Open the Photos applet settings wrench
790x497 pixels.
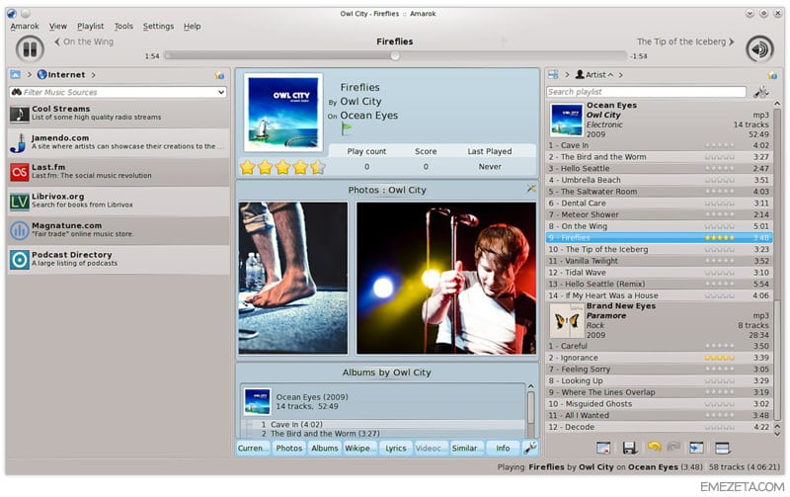(531, 189)
